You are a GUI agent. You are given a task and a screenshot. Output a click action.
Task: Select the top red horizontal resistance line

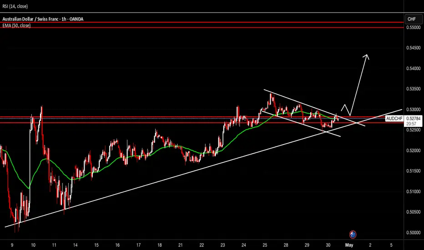202,22
